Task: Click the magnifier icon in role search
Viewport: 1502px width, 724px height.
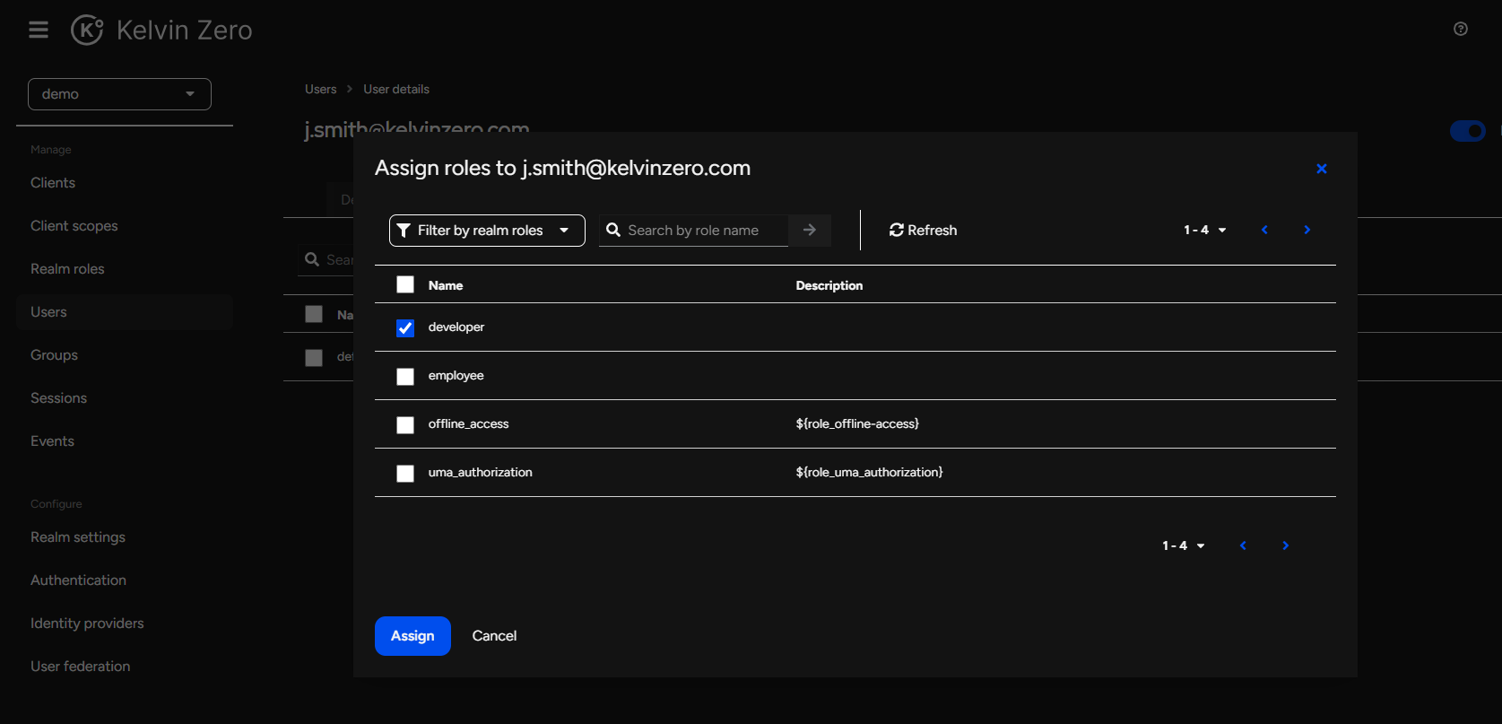Action: [x=613, y=231]
